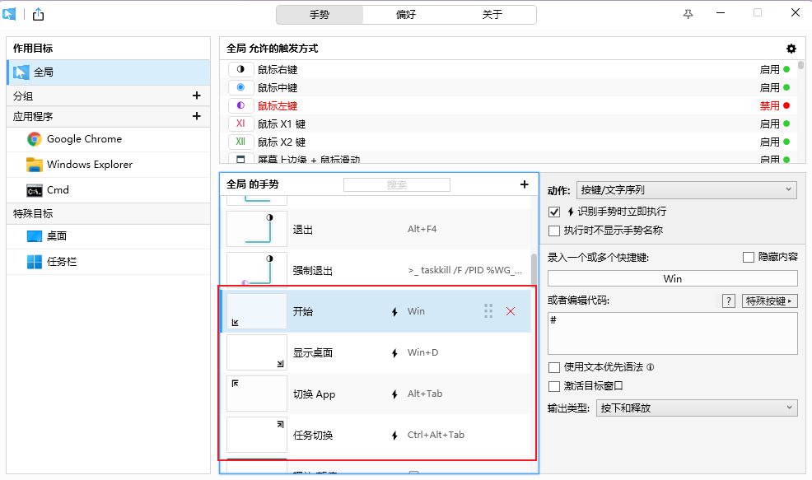Click the 显示桌面 gesture corner thumbnail
Viewport: 812px width, 480px height.
tap(257, 352)
